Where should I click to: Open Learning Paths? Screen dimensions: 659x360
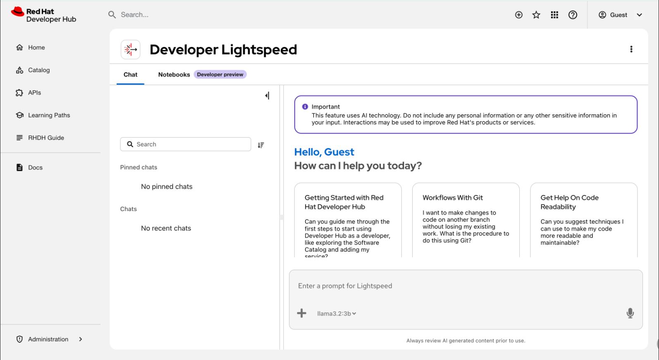coord(49,115)
